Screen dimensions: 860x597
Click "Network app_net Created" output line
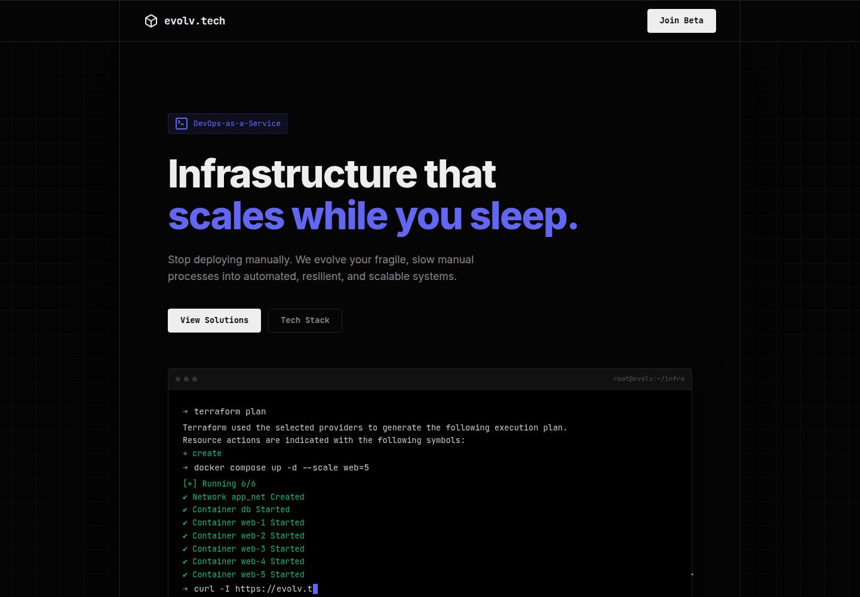(244, 497)
